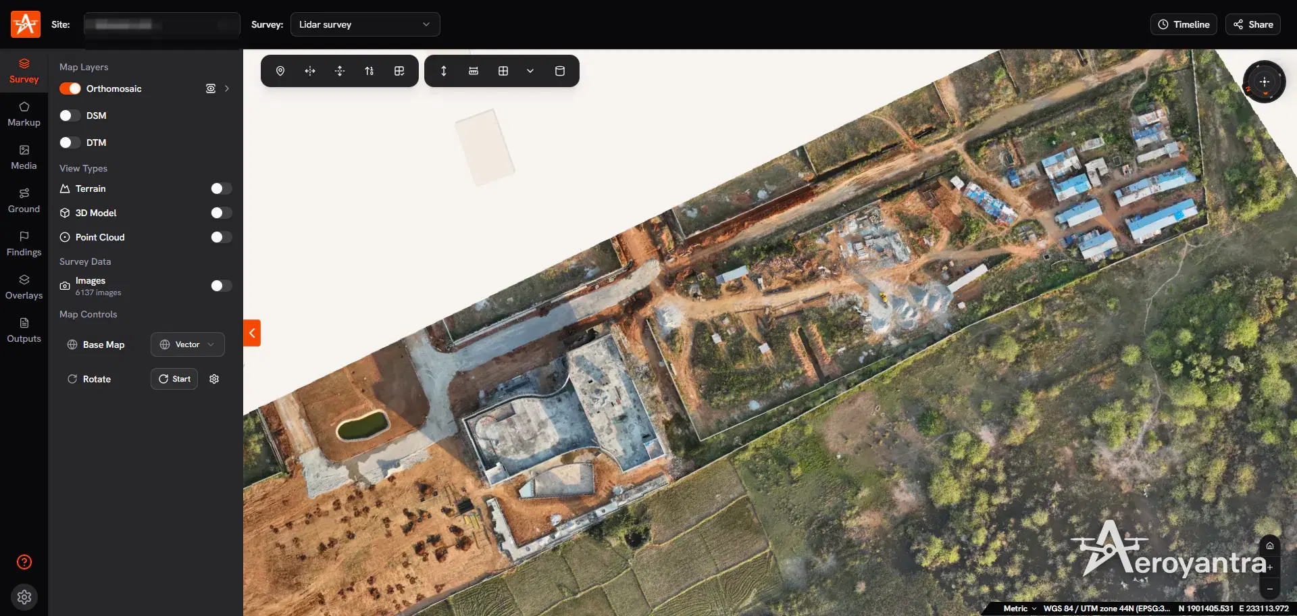Enable the DTM layer toggle
Viewport: 1297px width, 616px height.
tap(70, 143)
